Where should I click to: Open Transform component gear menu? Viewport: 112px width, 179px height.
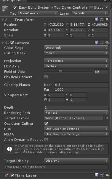[107, 19]
